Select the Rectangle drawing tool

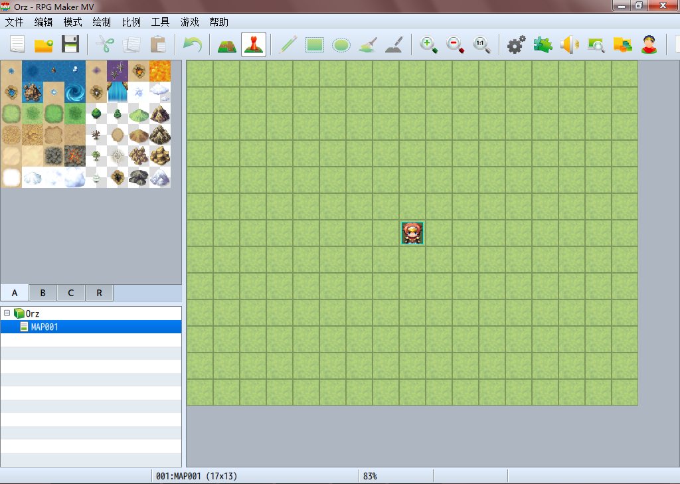pos(314,44)
